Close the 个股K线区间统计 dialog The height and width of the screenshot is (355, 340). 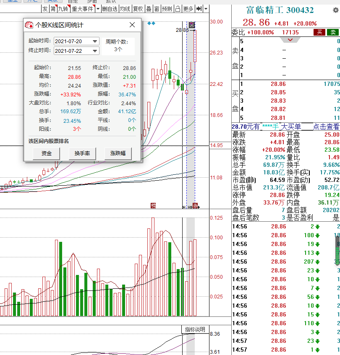point(132,25)
